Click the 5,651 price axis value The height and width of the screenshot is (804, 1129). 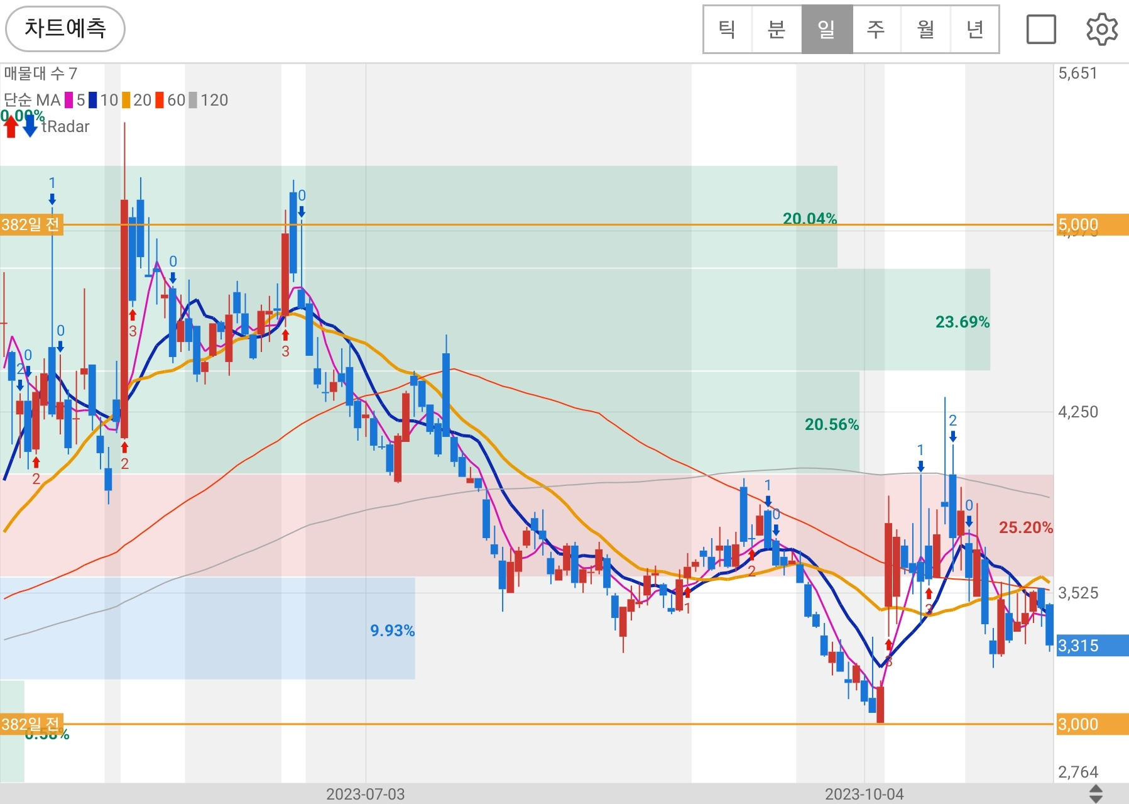coord(1078,73)
